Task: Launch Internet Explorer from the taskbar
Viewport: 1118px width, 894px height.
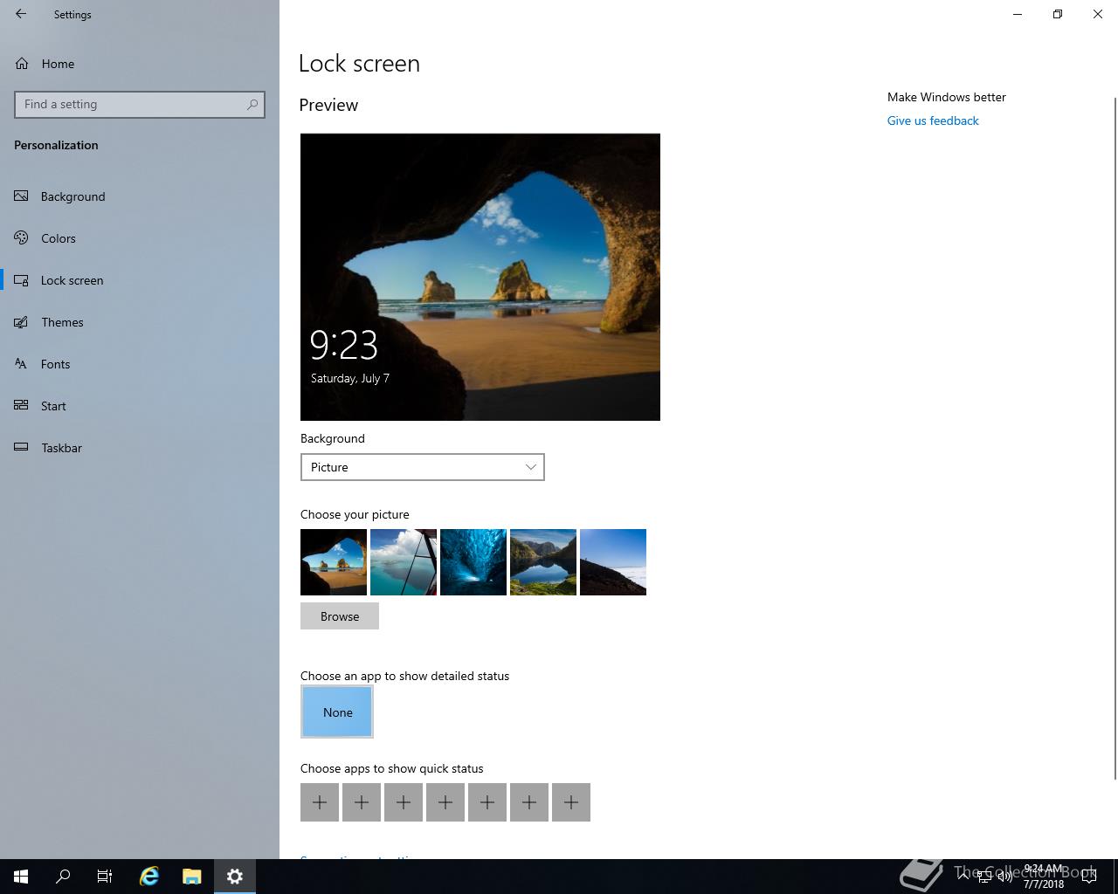Action: click(149, 877)
